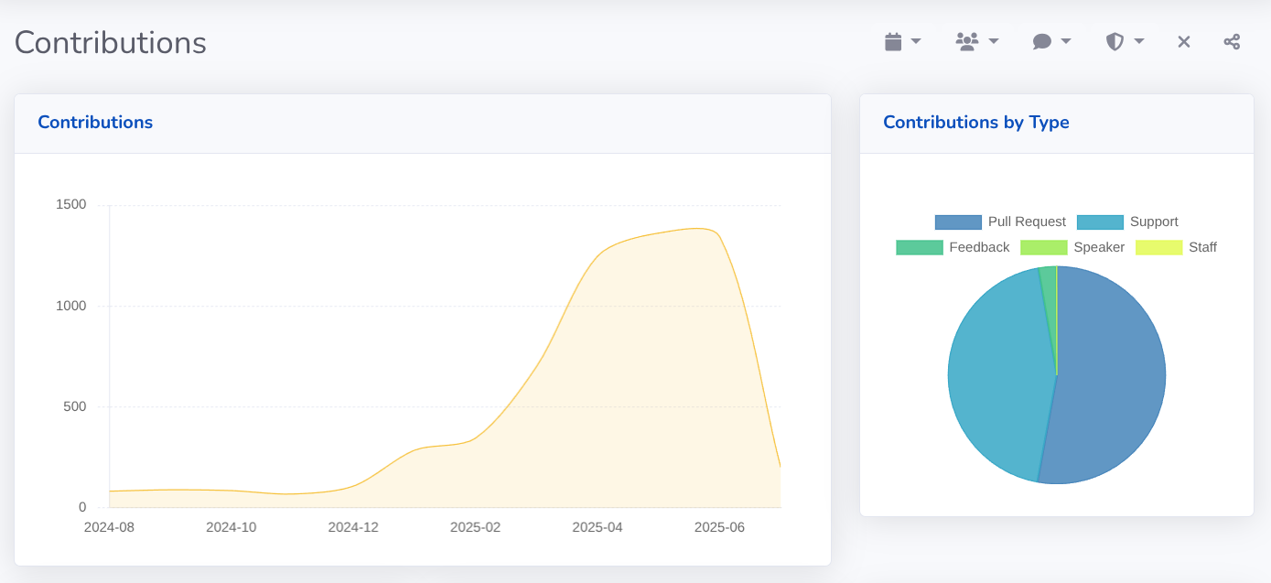The height and width of the screenshot is (583, 1271).
Task: Click the yellow Staff legend color swatch
Action: click(x=1158, y=247)
